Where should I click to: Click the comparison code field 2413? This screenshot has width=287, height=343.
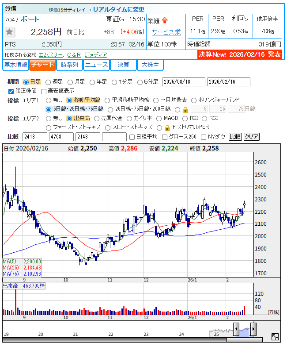tap(35, 137)
